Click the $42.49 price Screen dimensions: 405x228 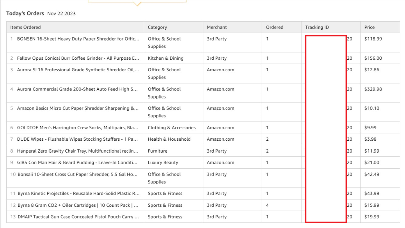[372, 174]
